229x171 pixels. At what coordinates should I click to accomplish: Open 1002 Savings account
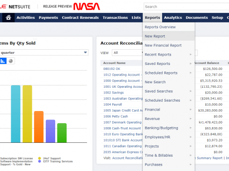(x=114, y=93)
